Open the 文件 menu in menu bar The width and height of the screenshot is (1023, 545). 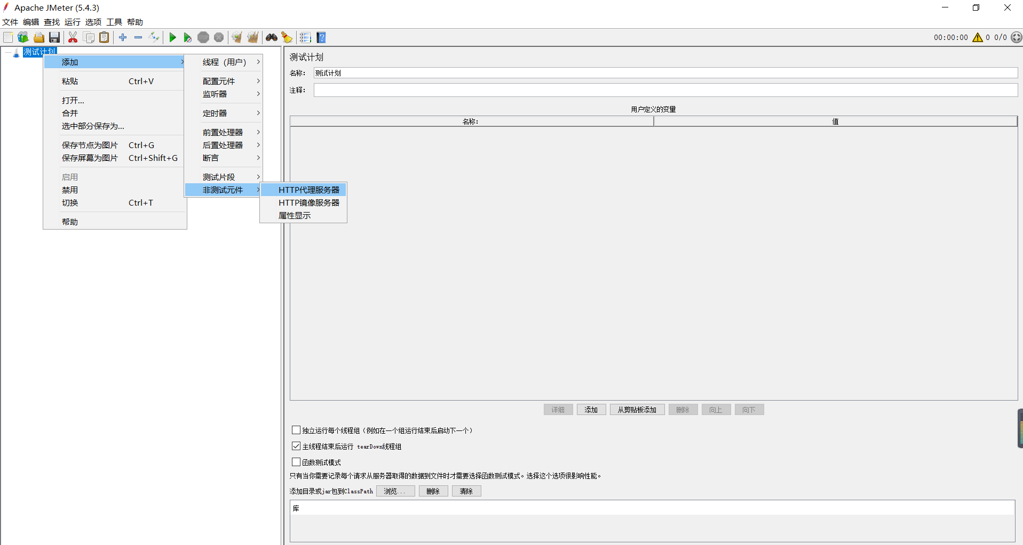pos(10,22)
